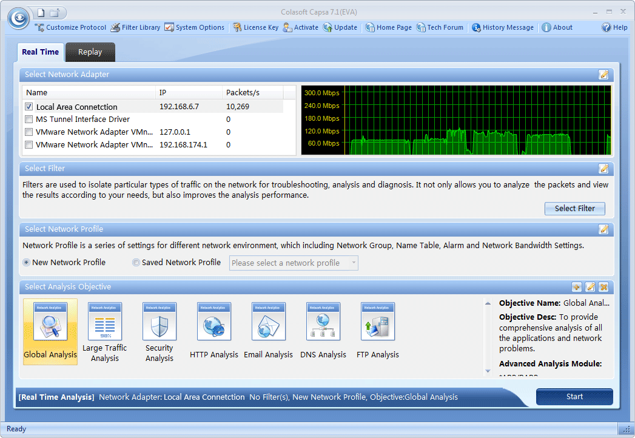Click the new document quick-access icon
The height and width of the screenshot is (438, 635).
point(41,13)
